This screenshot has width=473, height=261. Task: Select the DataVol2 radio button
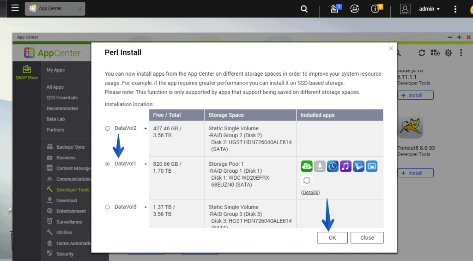108,128
